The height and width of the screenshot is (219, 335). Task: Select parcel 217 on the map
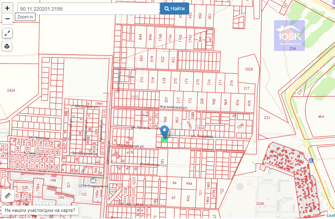(247, 88)
